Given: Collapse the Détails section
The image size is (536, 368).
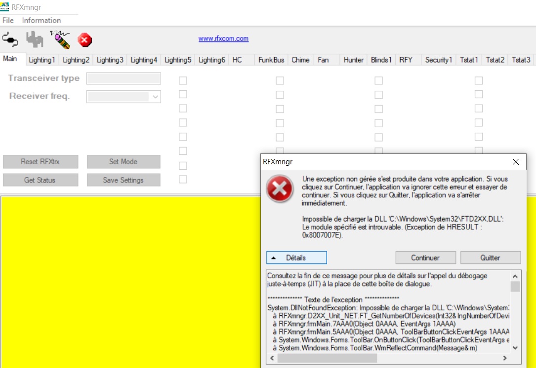Looking at the screenshot, I should point(296,258).
